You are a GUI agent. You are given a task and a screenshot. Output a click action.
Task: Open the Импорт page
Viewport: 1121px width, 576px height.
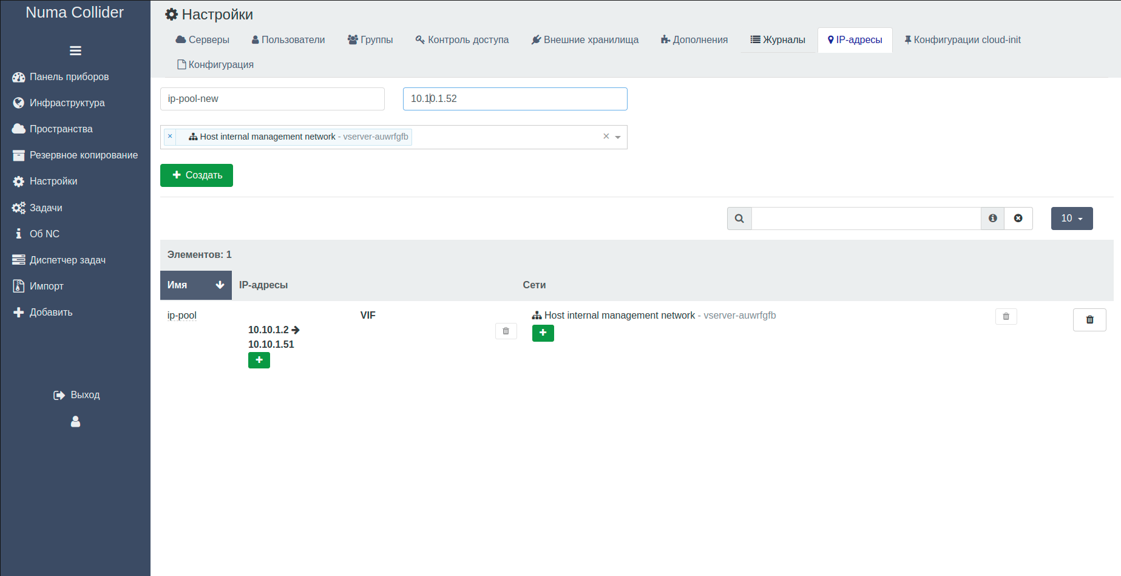38,286
